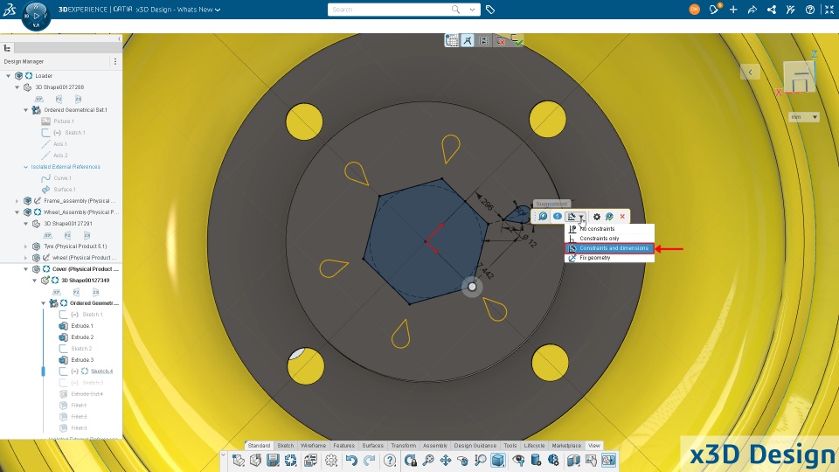This screenshot has height=472, width=839.
Task: Toggle the hide/show eye icon
Action: (518, 461)
